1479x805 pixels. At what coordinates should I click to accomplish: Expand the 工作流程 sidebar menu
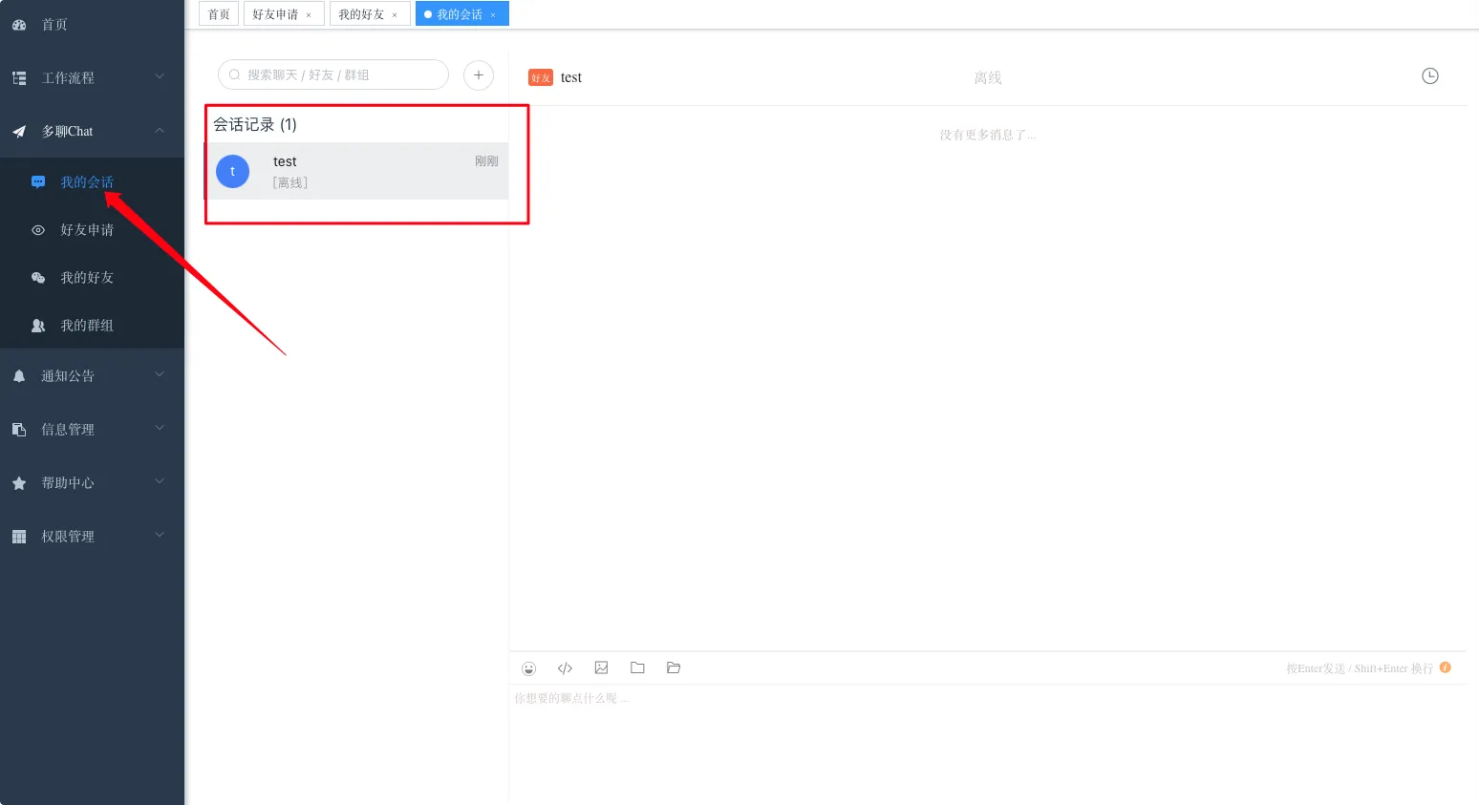coord(92,77)
